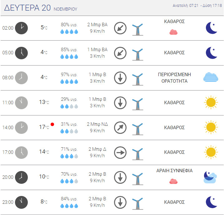Click the humidity droplets at 11:00
The image size is (224, 215).
tap(69, 106)
